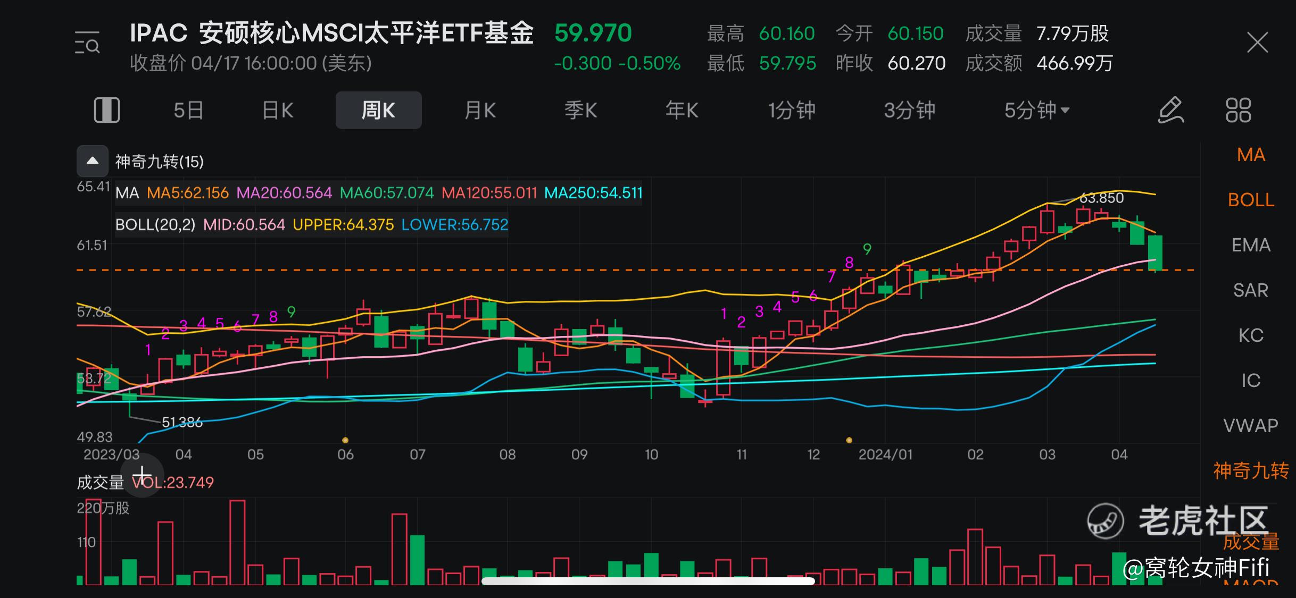
Task: Click the 2023/03 date axis label
Action: [x=111, y=454]
